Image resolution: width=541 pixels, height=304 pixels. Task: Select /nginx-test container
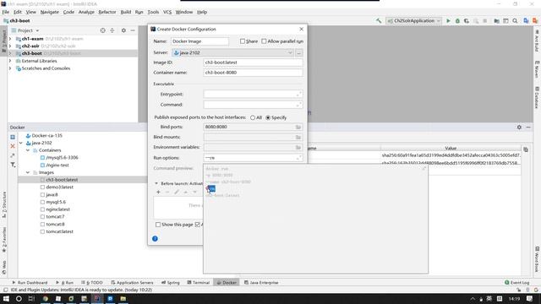click(57, 166)
